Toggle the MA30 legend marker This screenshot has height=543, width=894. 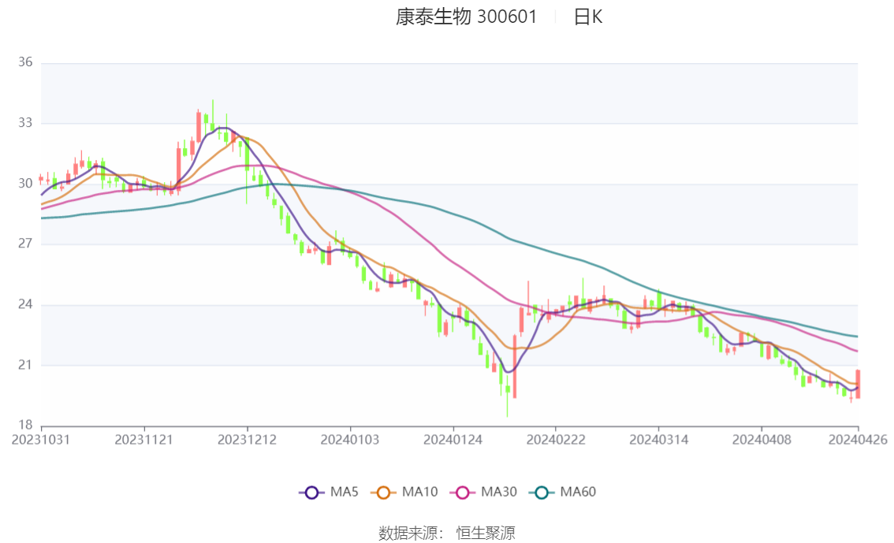[x=463, y=493]
